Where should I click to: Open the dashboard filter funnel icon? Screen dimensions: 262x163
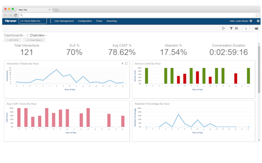(231, 28)
